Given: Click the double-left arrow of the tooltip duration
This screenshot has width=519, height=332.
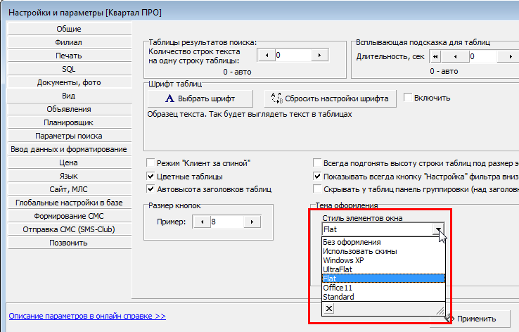Looking at the screenshot, I should (436, 56).
